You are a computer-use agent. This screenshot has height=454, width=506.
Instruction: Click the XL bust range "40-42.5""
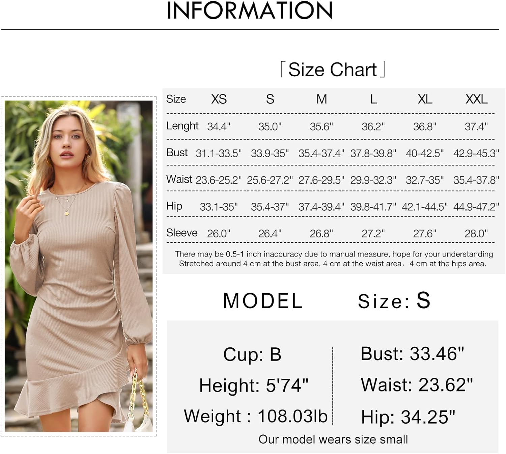(425, 153)
